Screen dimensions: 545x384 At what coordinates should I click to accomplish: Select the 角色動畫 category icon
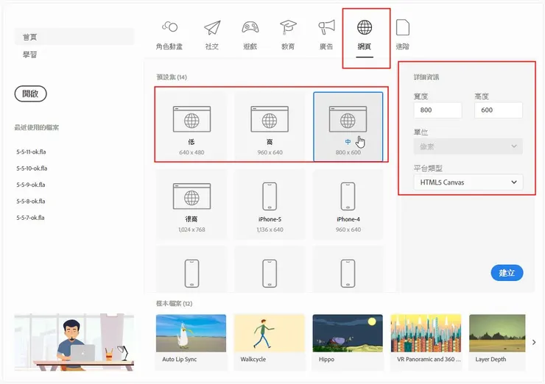[x=169, y=27]
